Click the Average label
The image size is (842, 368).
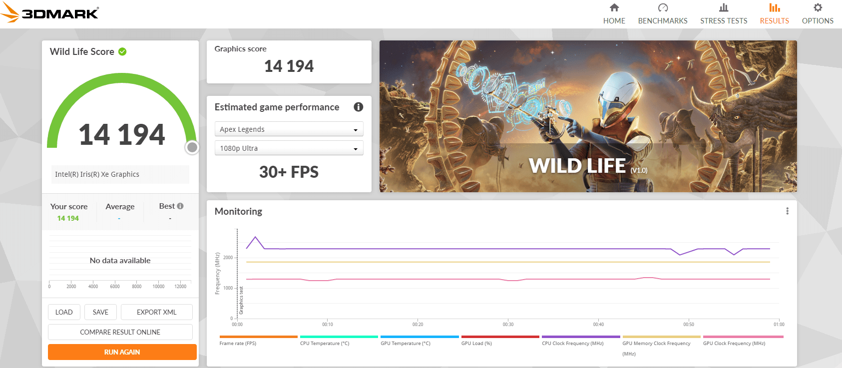(120, 206)
